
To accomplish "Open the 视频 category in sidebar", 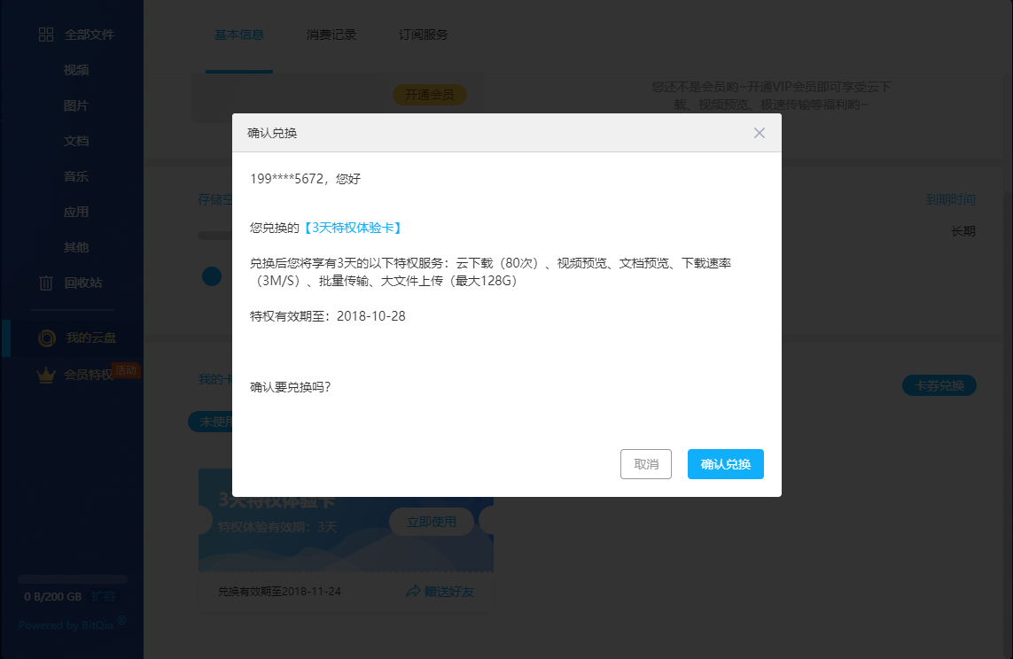I will click(76, 71).
